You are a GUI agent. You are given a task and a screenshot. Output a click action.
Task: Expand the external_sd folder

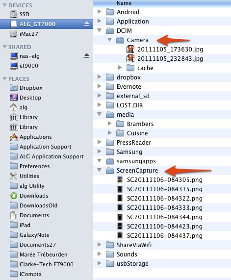point(100,96)
